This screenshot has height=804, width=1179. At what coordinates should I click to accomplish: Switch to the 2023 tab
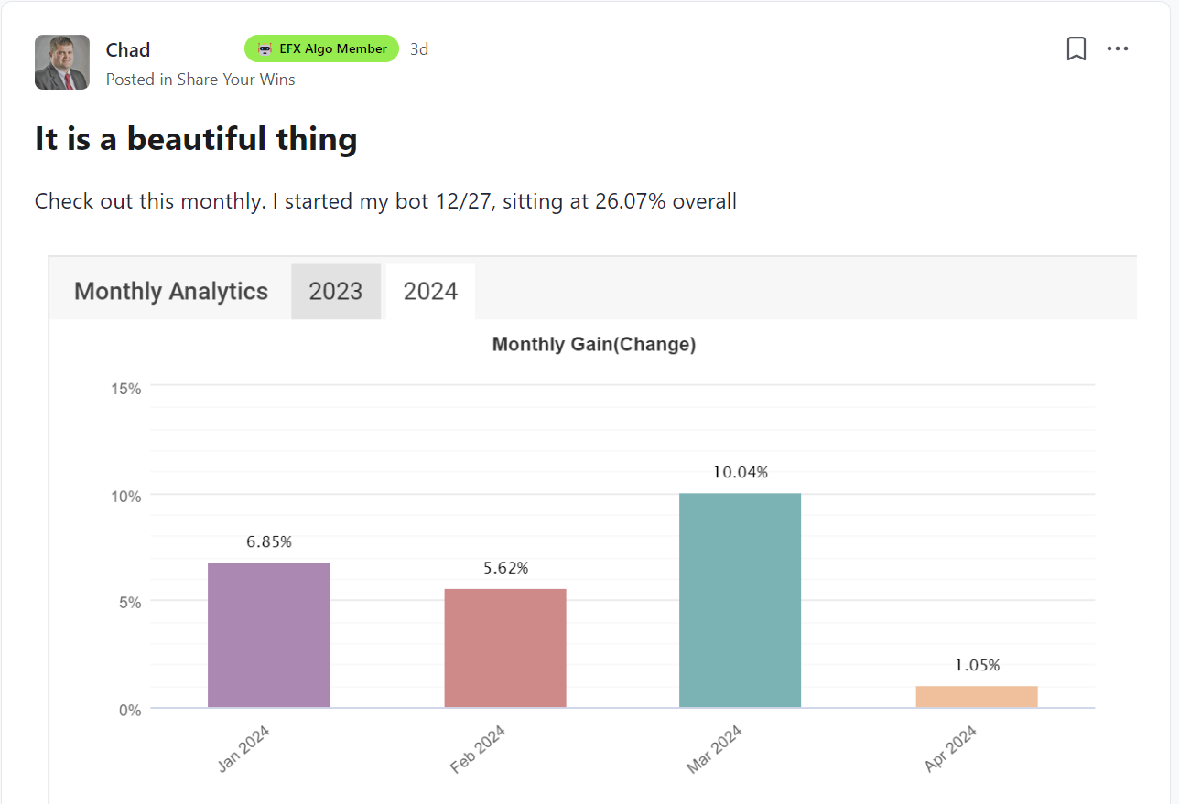tap(336, 292)
